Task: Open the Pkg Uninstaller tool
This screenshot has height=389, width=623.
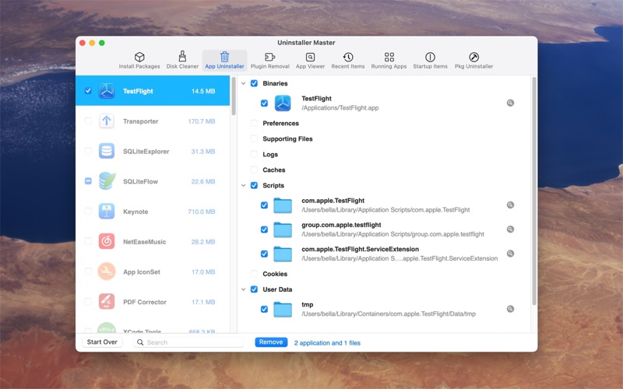Action: point(473,61)
